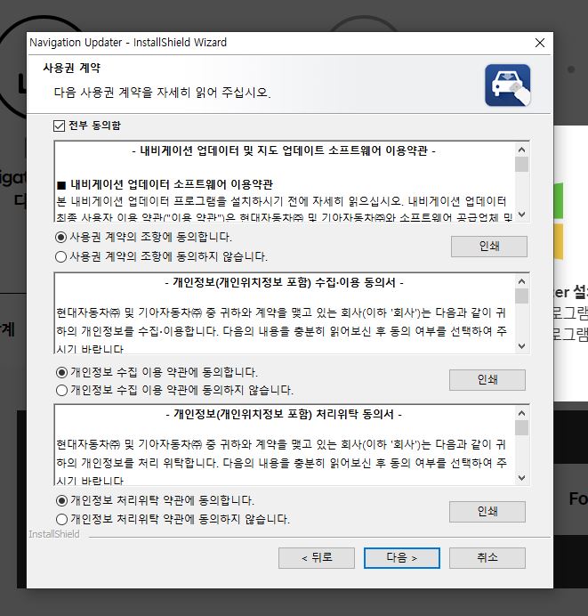Click 인쇄 button for 처리위탁 동의서
Screen dimensions: 588x616
click(x=487, y=512)
